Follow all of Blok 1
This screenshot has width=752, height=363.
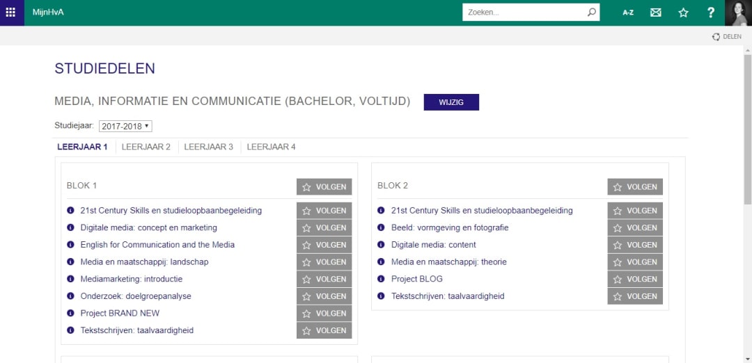[x=324, y=187]
